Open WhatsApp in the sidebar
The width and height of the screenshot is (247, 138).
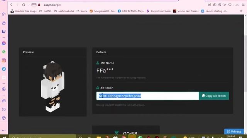pos(4,52)
